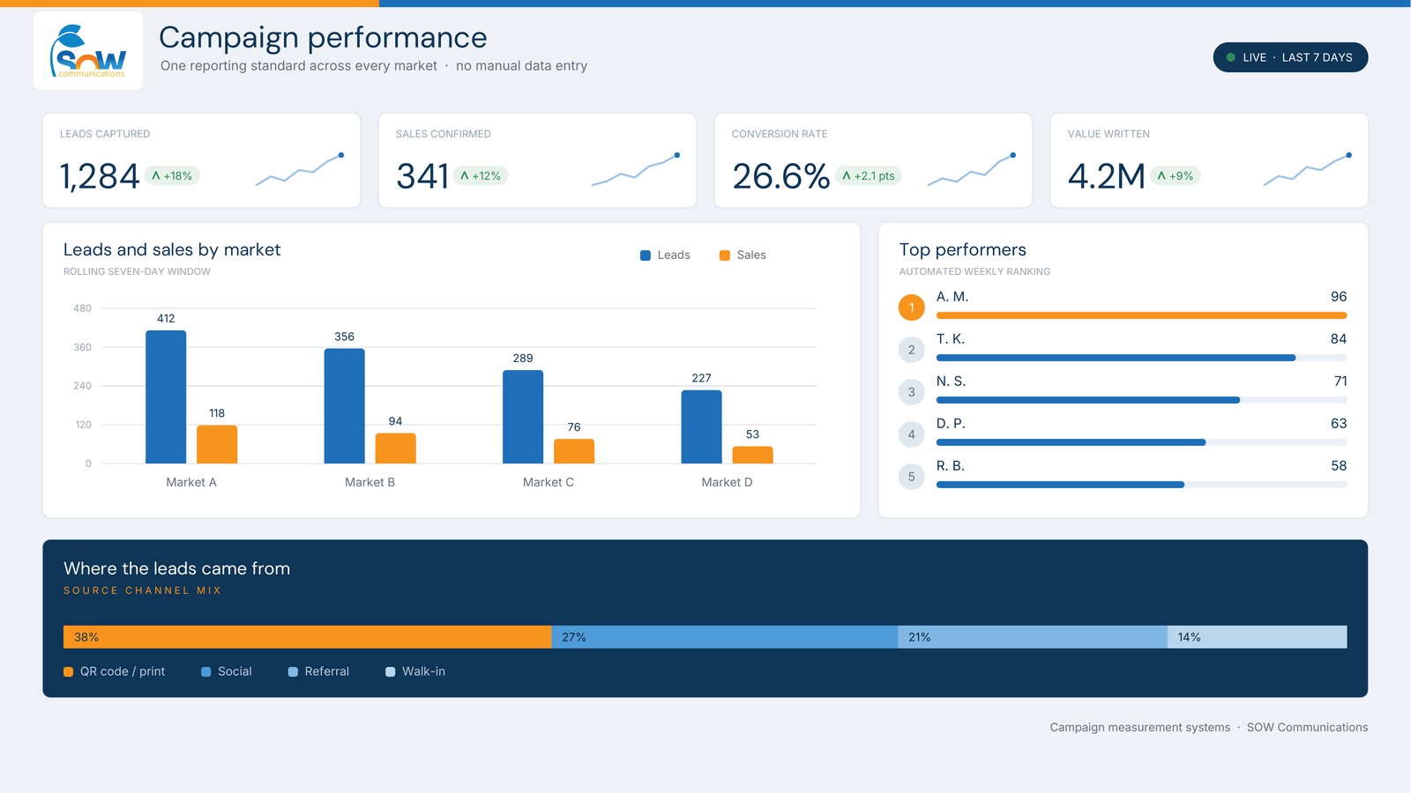Click the 14% Walk-in segment

1258,637
